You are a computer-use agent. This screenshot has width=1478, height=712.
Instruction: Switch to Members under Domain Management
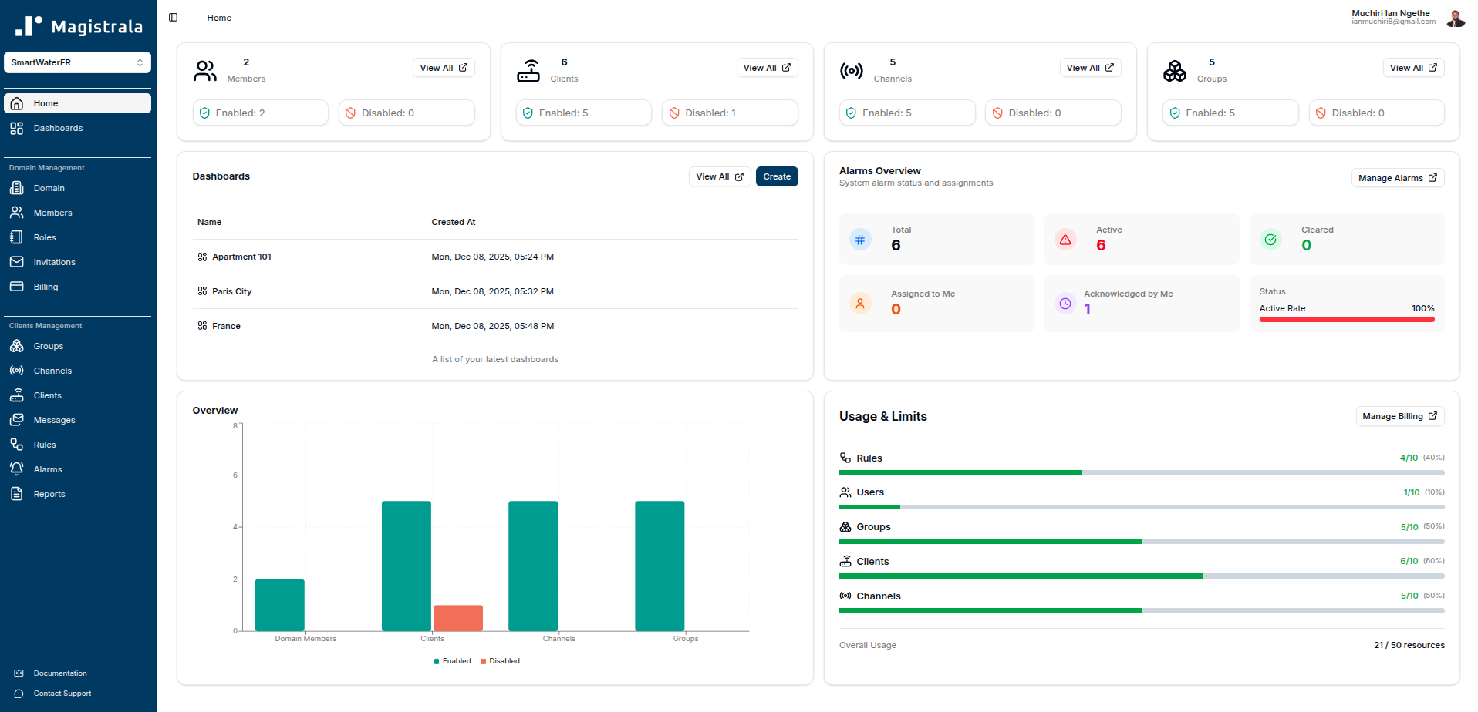click(x=52, y=213)
